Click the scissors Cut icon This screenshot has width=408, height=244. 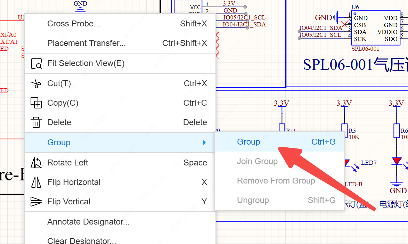[36, 83]
